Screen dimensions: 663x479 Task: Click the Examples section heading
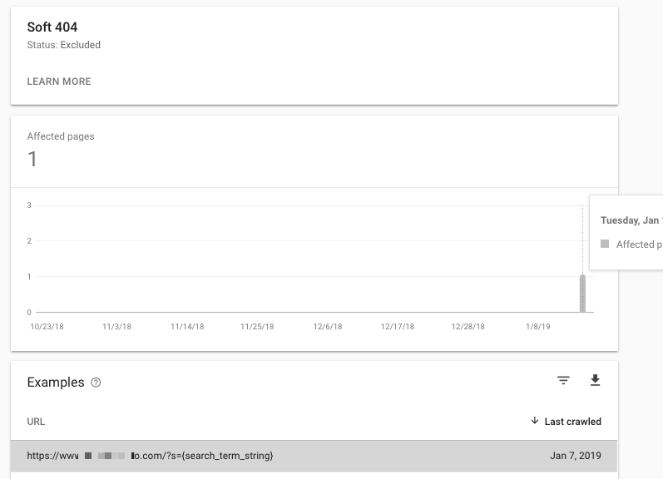pos(56,383)
